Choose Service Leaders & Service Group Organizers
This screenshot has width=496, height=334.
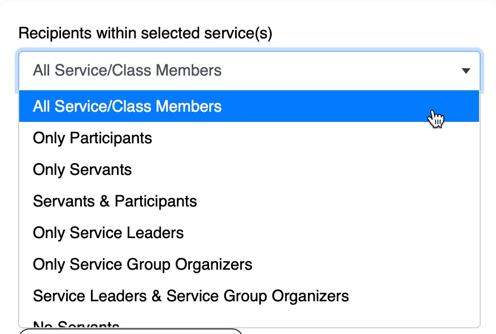coord(191,296)
